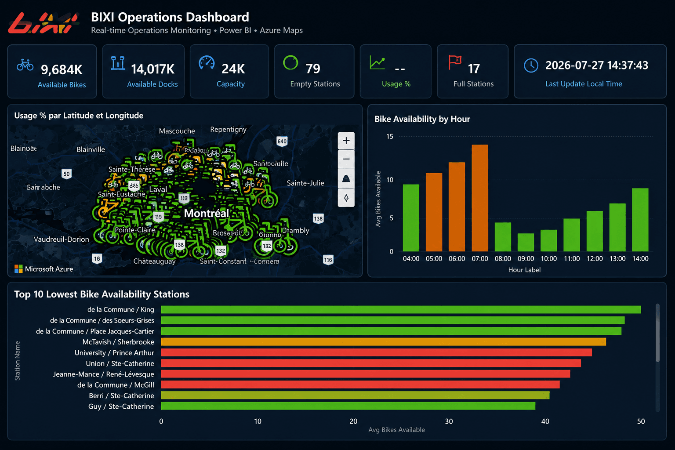Select the 10:00 bar in hourly chart
675x450 pixels.
pyautogui.click(x=548, y=240)
